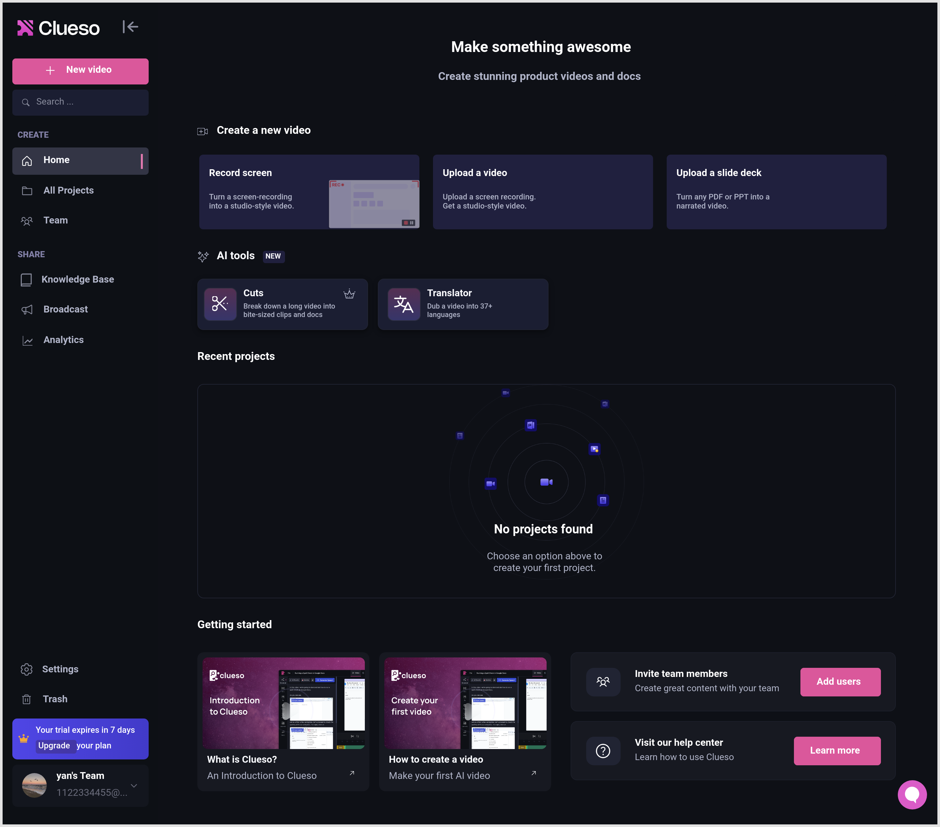Image resolution: width=940 pixels, height=827 pixels.
Task: Open the Knowledge Base section
Action: [78, 279]
